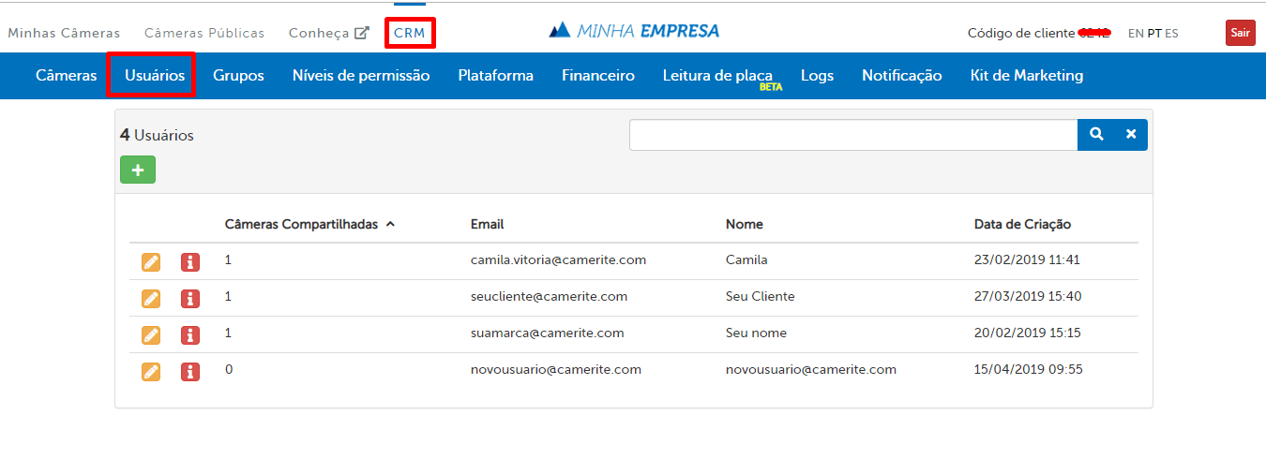Open the Usuários tab
The height and width of the screenshot is (474, 1266).
pos(155,75)
